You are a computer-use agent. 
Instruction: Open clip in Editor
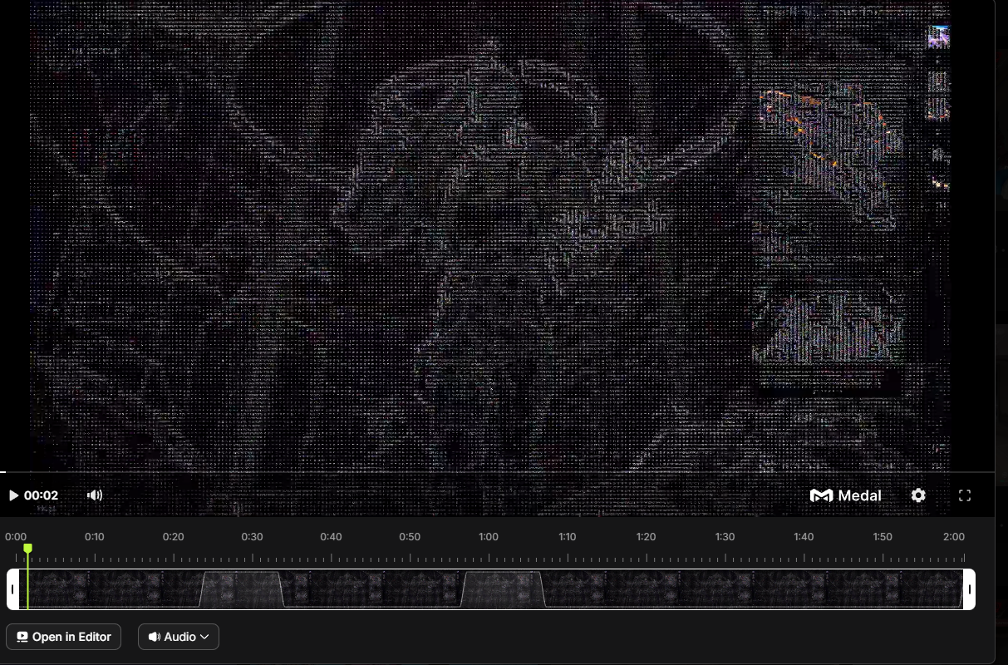(64, 637)
